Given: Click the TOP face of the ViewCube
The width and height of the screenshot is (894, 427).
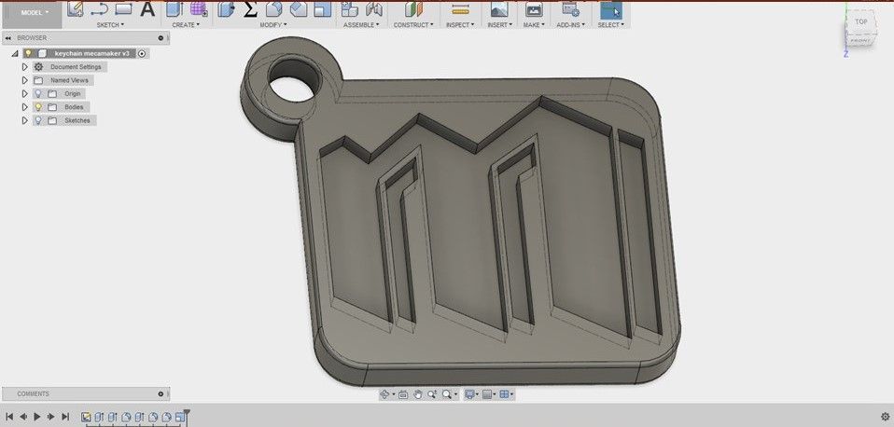Looking at the screenshot, I should point(860,22).
